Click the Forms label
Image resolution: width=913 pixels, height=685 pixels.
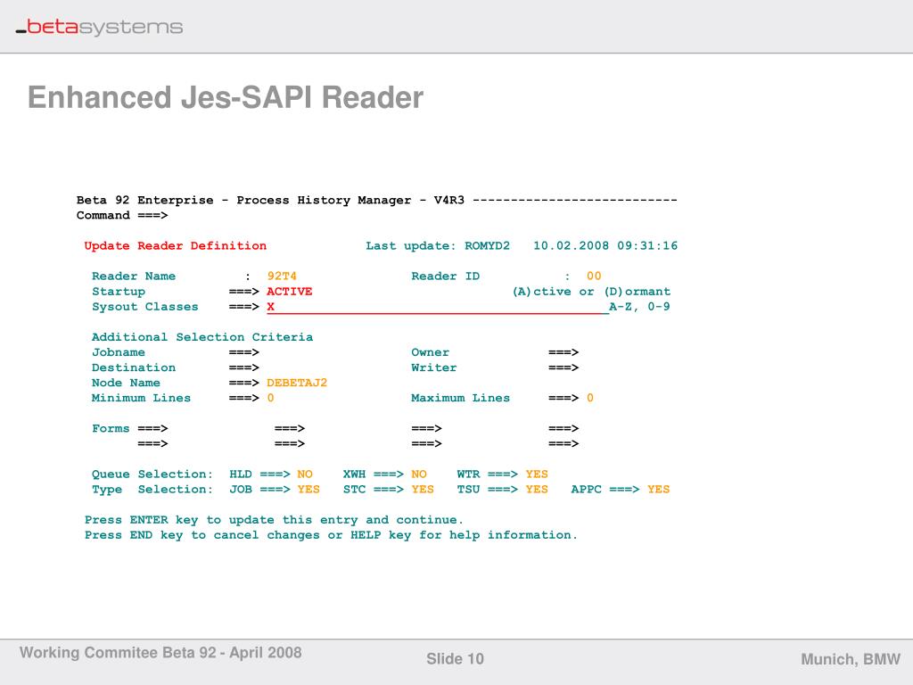click(x=111, y=429)
